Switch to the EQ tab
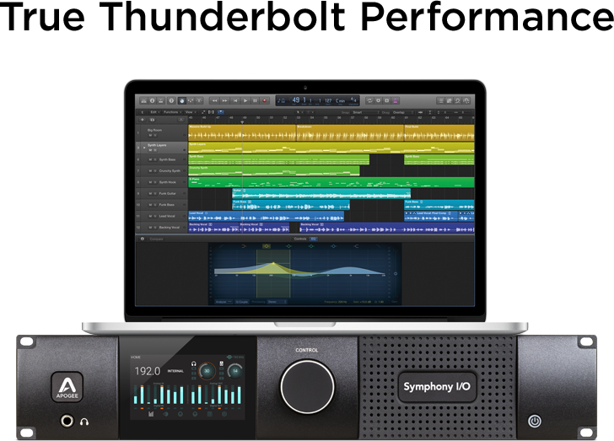This screenshot has height=441, width=614. 314,239
